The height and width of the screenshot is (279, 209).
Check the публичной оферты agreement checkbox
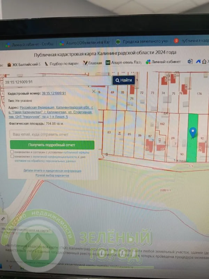coord(12,152)
